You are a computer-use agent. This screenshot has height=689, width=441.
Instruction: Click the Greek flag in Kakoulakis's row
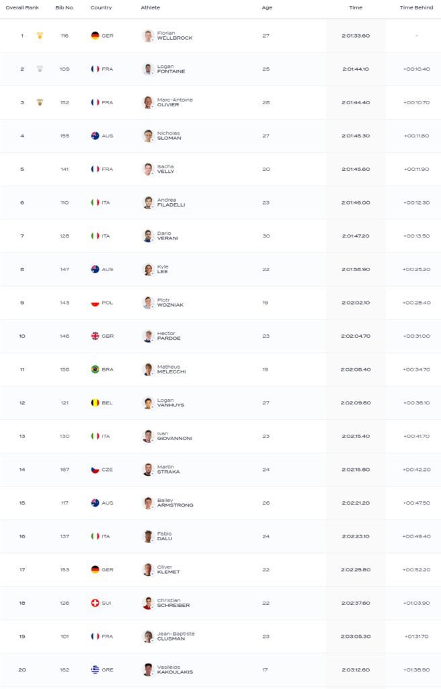[95, 669]
